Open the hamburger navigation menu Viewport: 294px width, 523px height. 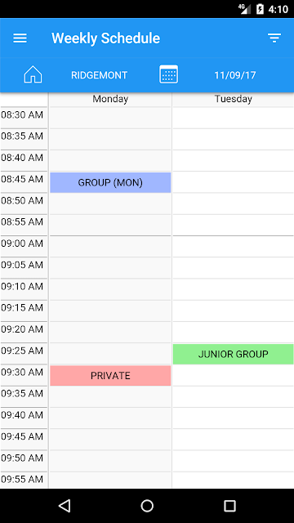[20, 38]
